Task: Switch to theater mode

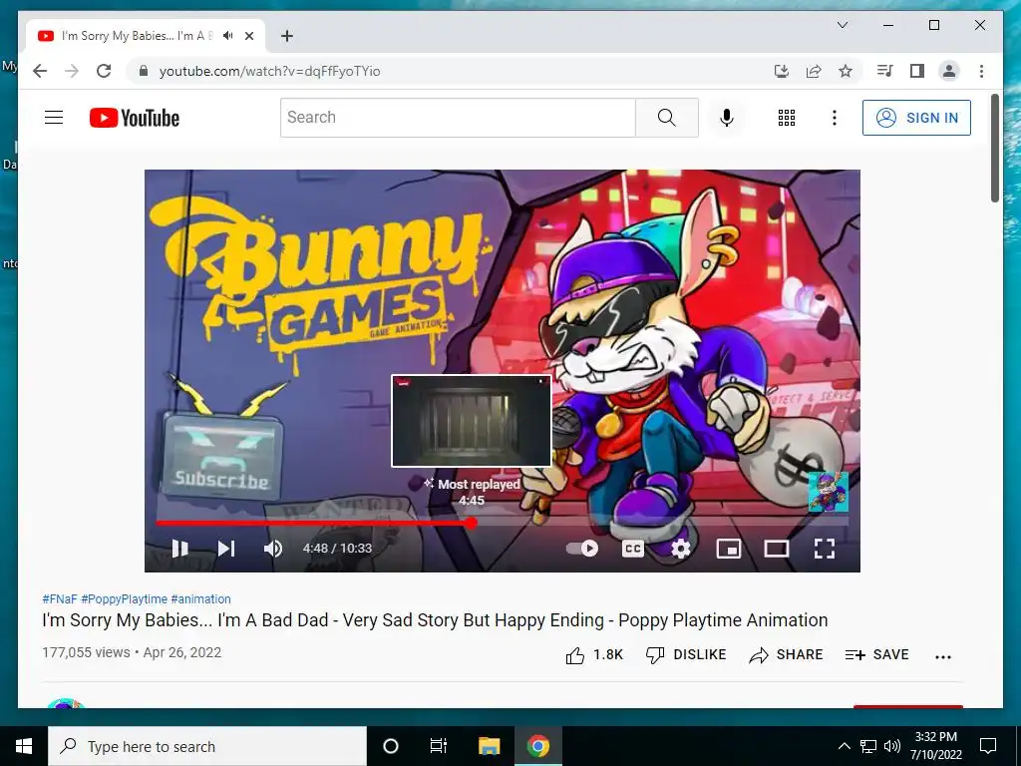Action: click(x=776, y=549)
